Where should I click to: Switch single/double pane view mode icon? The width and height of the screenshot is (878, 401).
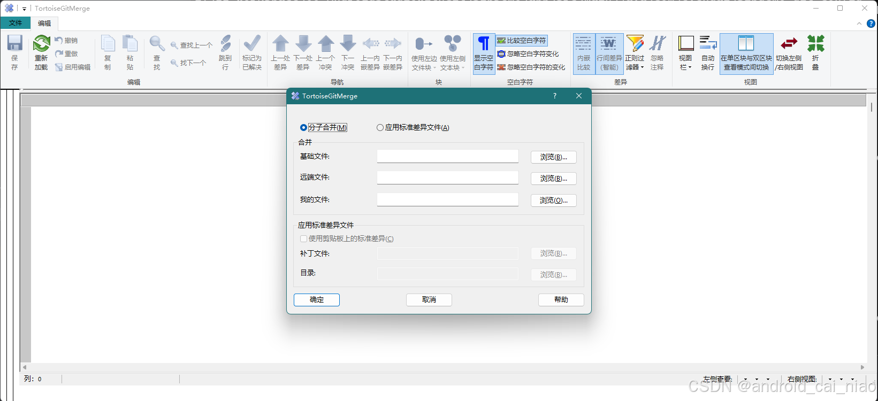tap(746, 44)
